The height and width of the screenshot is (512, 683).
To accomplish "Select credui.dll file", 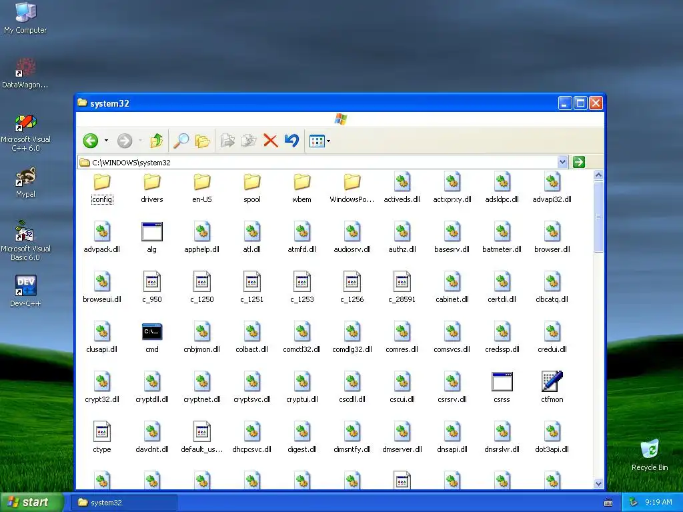I will click(552, 338).
